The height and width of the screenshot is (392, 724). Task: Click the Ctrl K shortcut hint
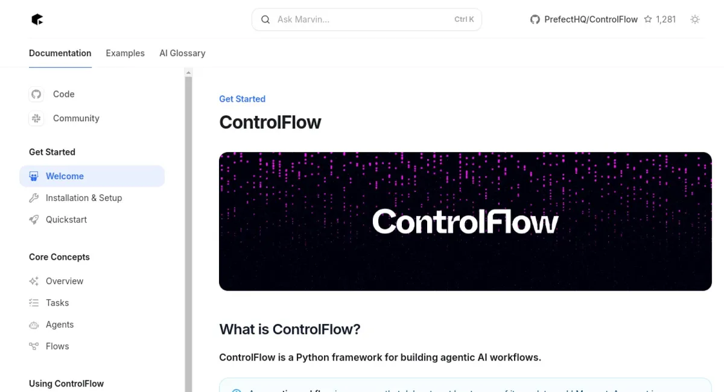click(x=464, y=19)
